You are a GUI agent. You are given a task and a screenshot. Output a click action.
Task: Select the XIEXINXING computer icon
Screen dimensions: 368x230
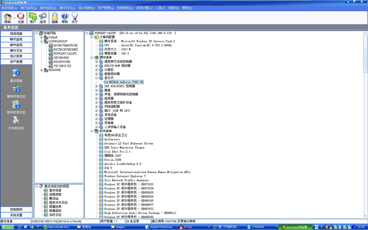(51, 57)
